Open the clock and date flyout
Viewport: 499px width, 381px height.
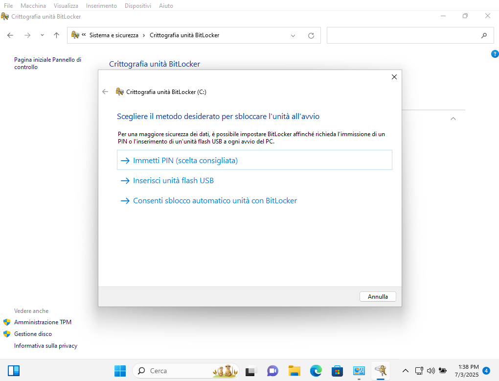click(467, 371)
